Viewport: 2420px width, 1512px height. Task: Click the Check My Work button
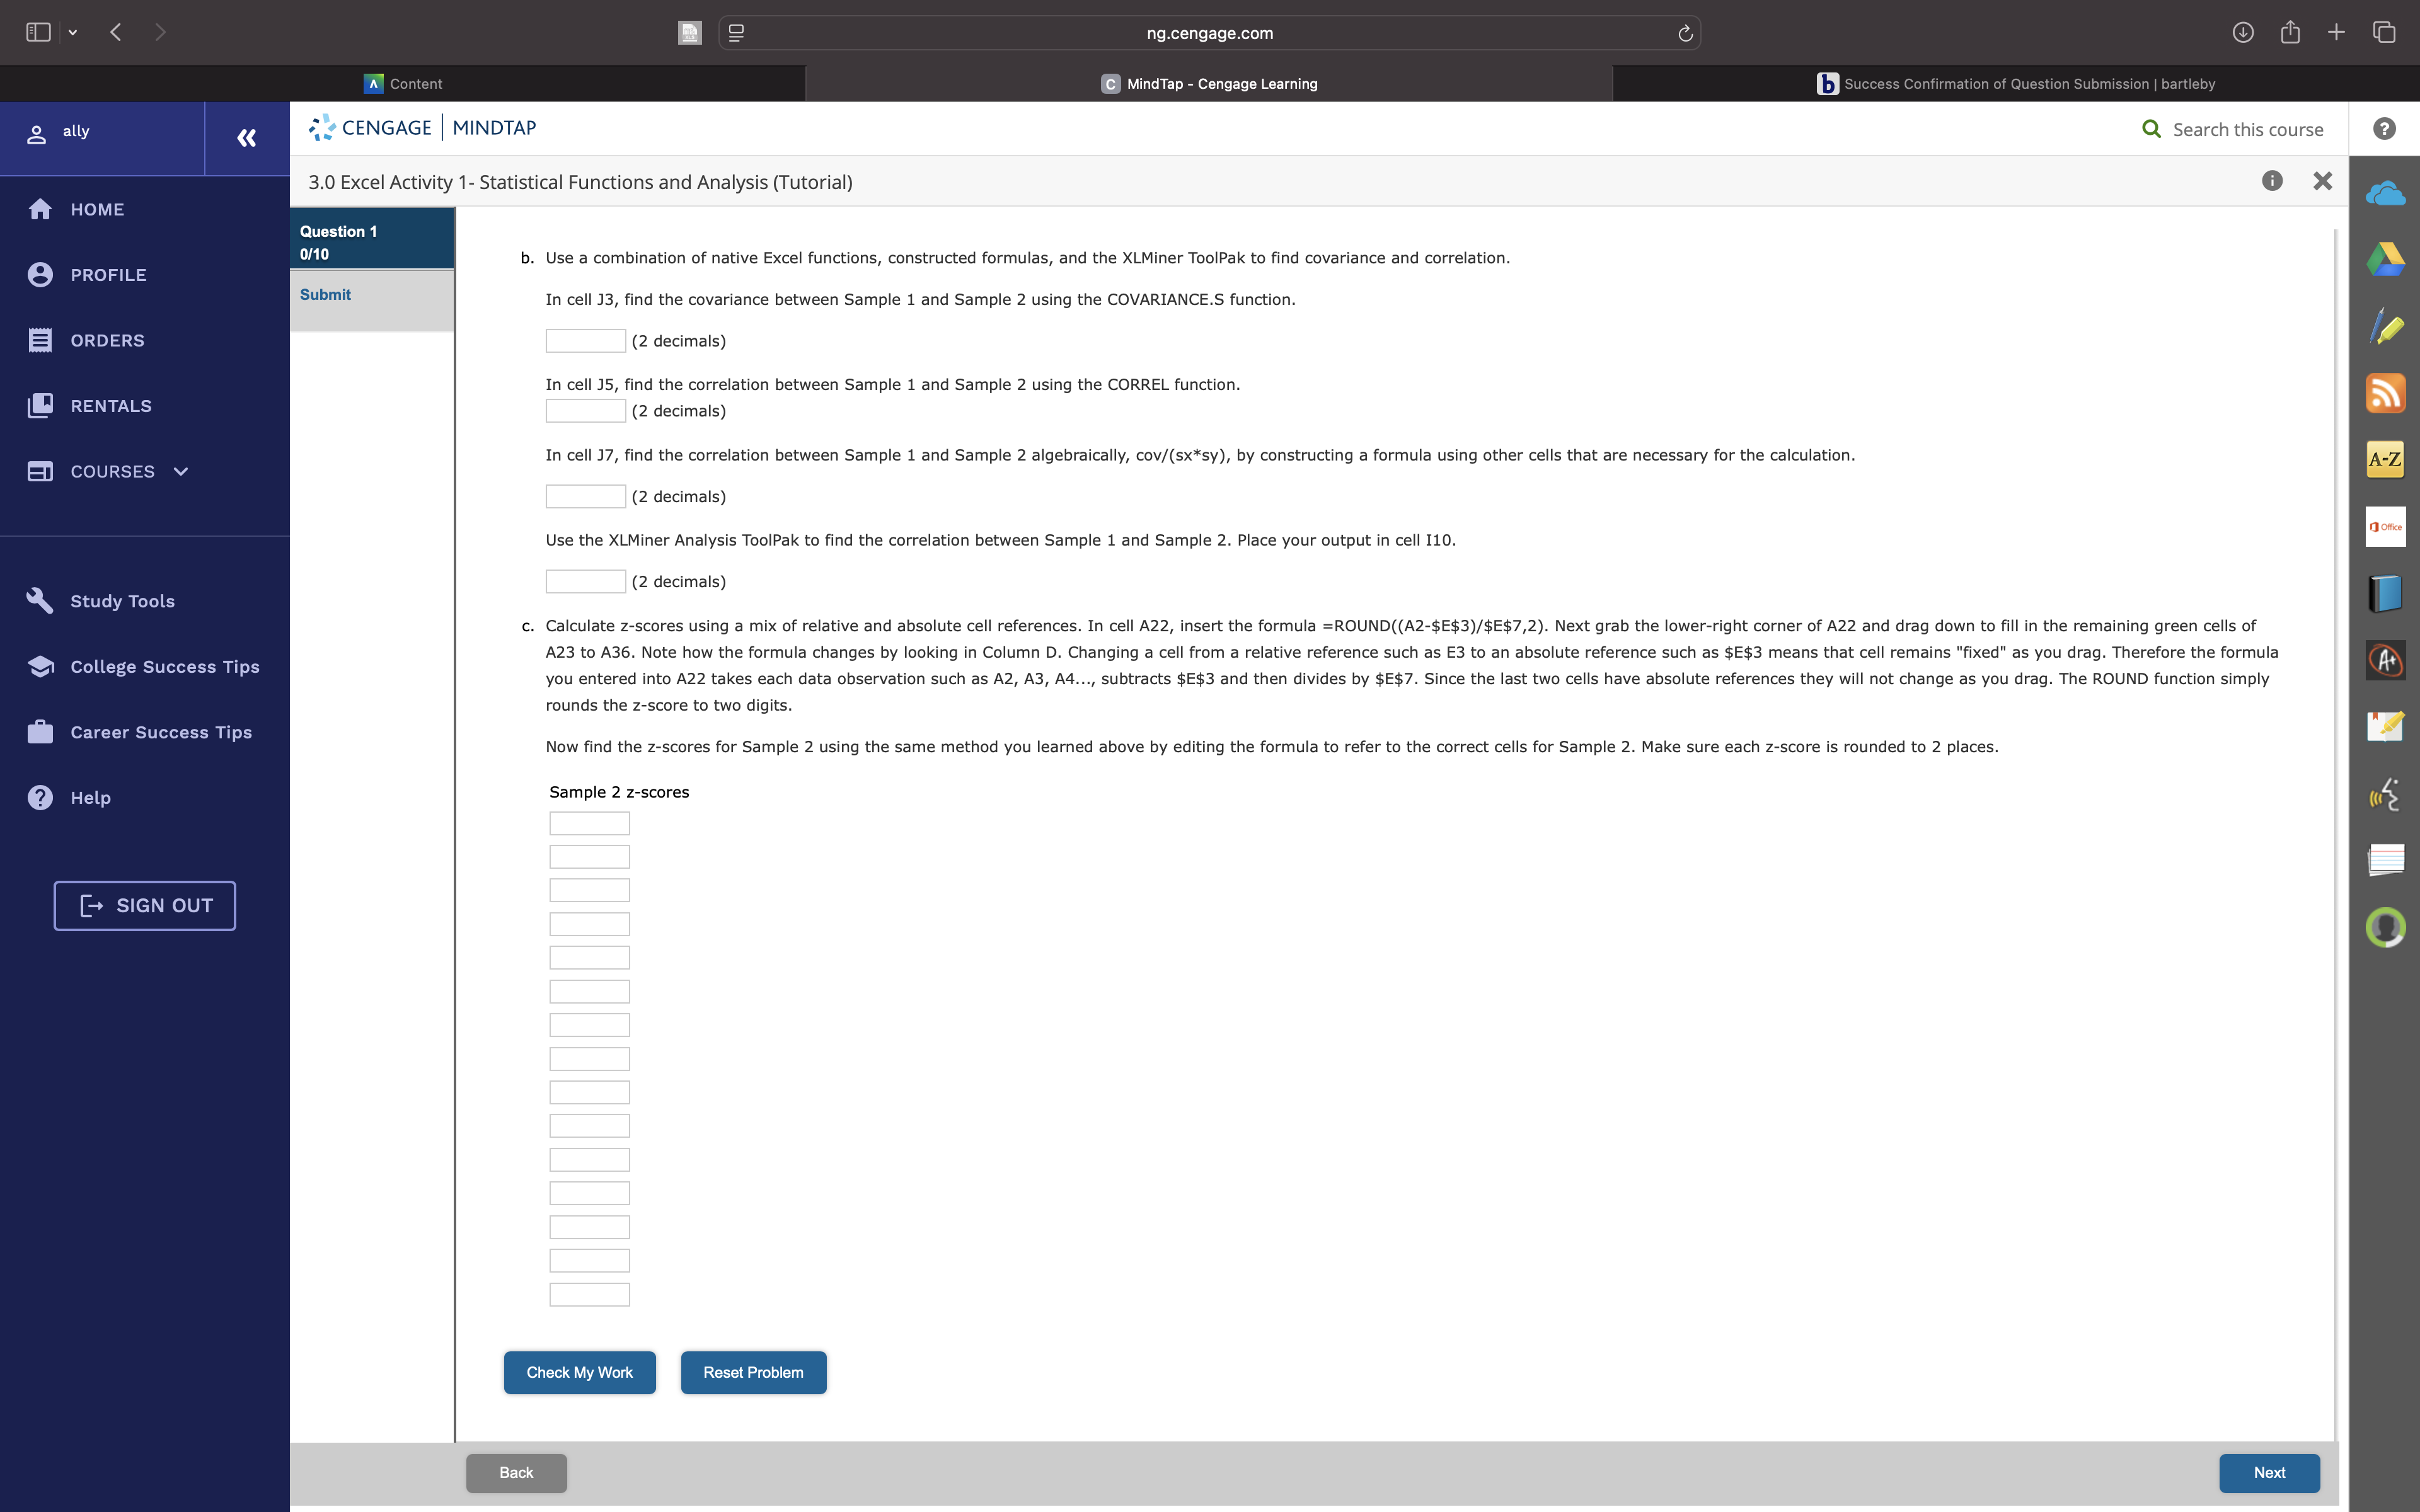click(579, 1372)
